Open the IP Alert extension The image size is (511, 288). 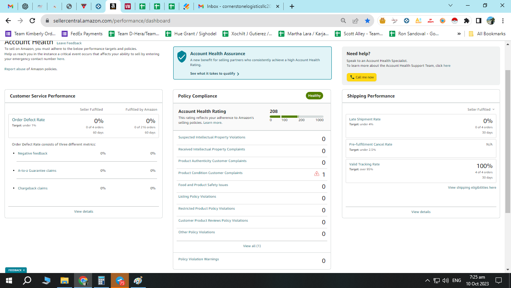pyautogui.click(x=431, y=21)
